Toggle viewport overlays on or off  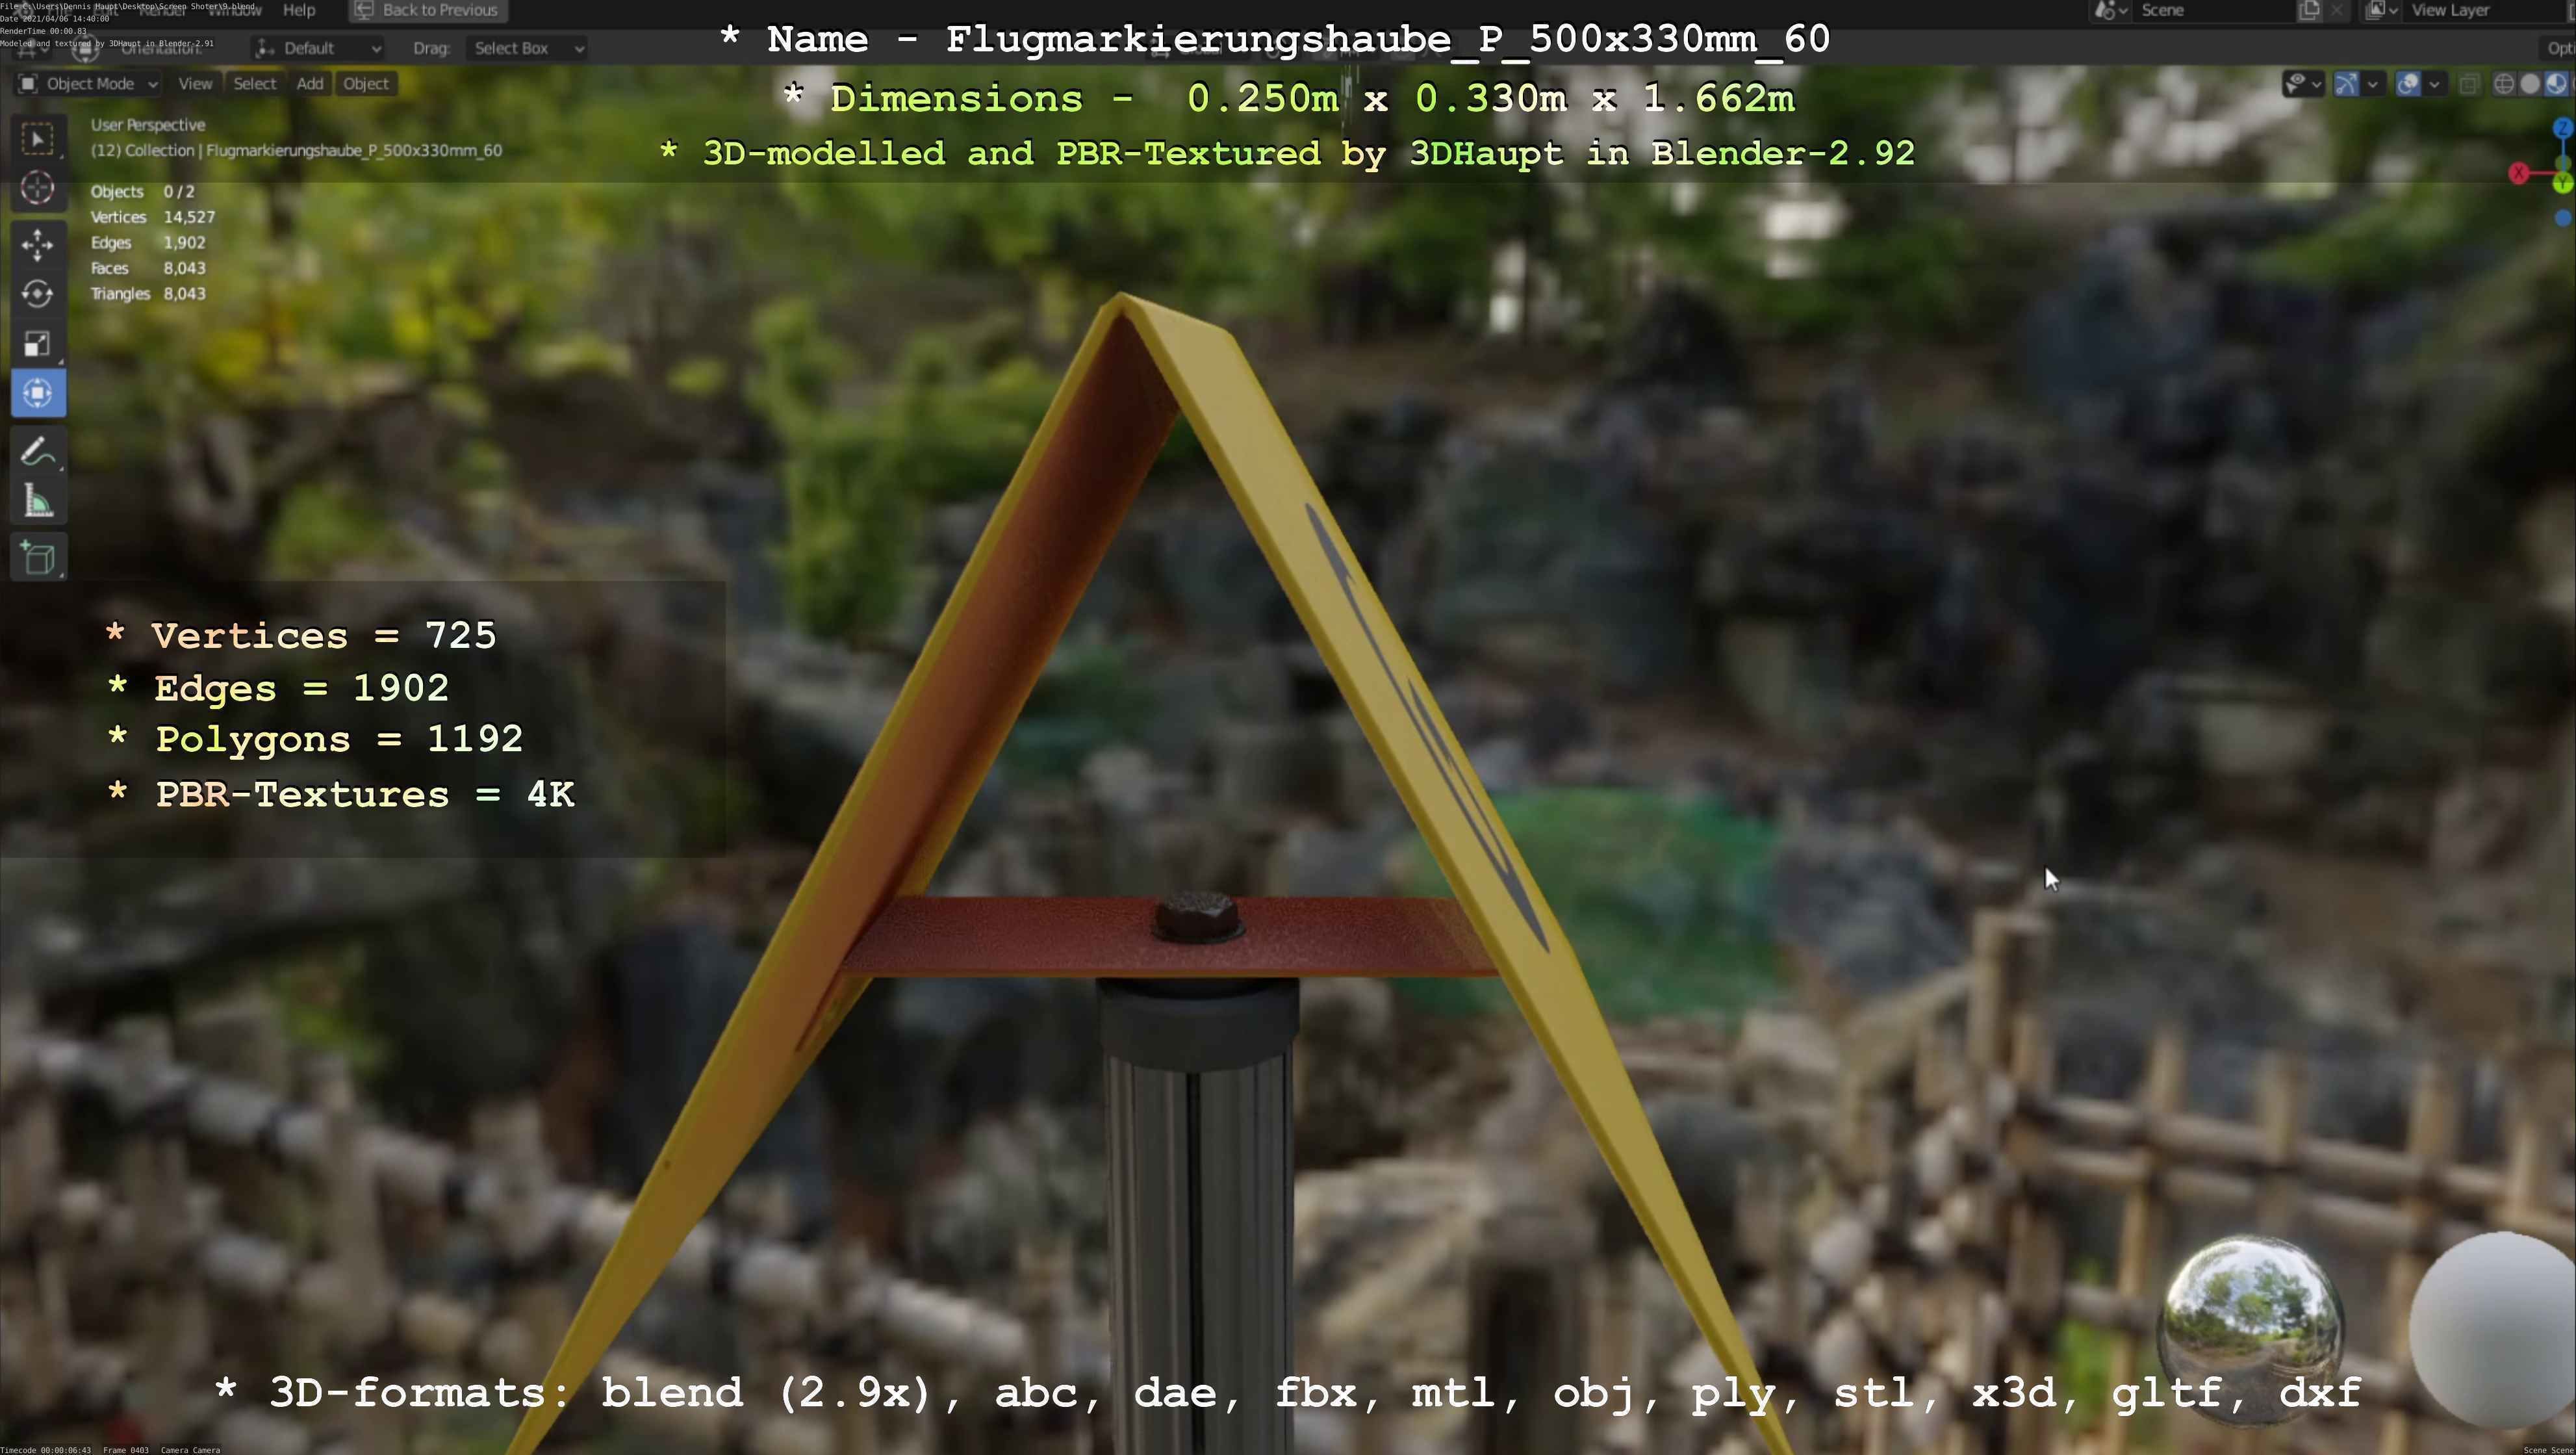(2408, 84)
